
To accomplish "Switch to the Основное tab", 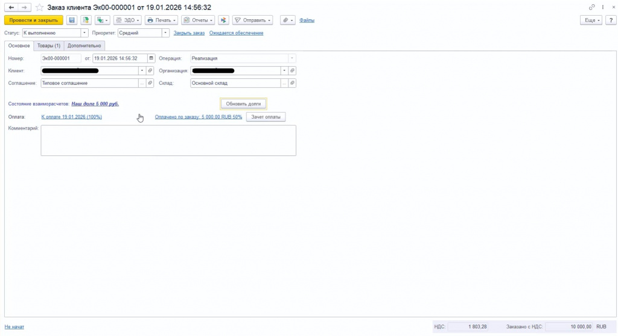I will (x=19, y=46).
